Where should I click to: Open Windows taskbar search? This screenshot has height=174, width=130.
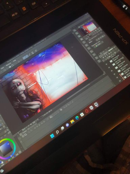(58, 132)
